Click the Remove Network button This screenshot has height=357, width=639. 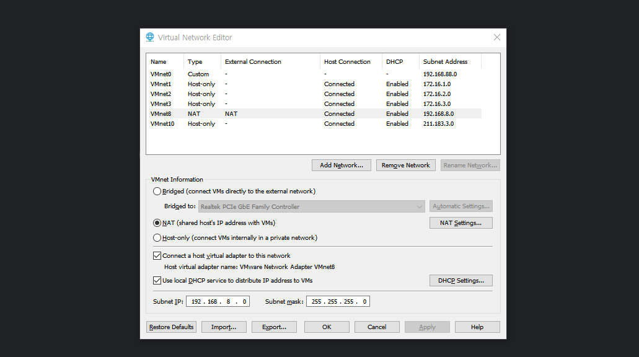coord(405,165)
